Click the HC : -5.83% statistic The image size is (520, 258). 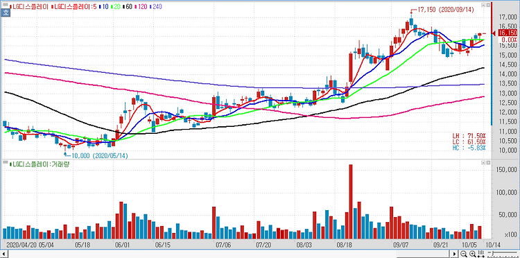pyautogui.click(x=469, y=148)
